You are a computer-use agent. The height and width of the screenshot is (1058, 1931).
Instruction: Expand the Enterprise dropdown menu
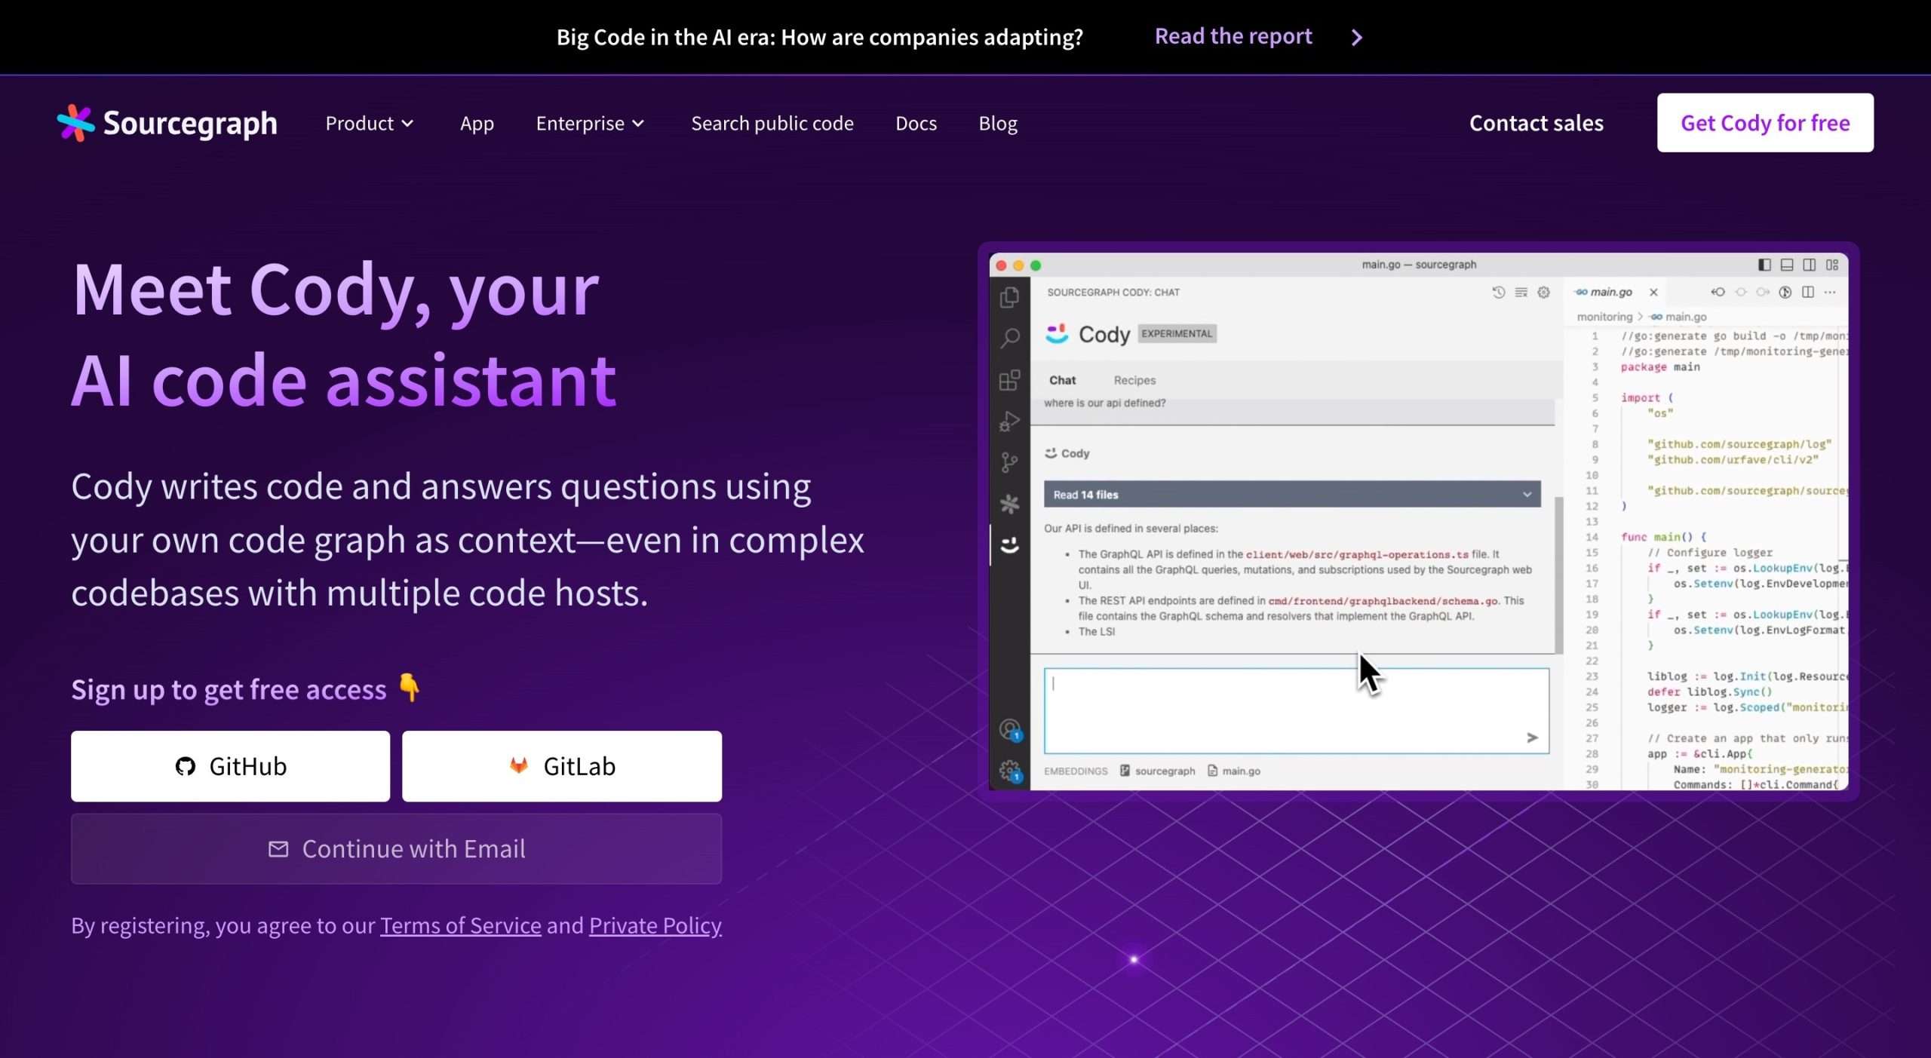click(x=590, y=123)
